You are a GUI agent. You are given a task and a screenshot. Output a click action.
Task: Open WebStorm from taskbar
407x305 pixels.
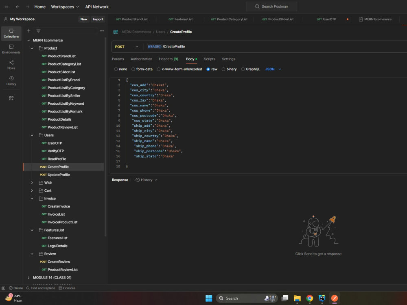(322, 298)
